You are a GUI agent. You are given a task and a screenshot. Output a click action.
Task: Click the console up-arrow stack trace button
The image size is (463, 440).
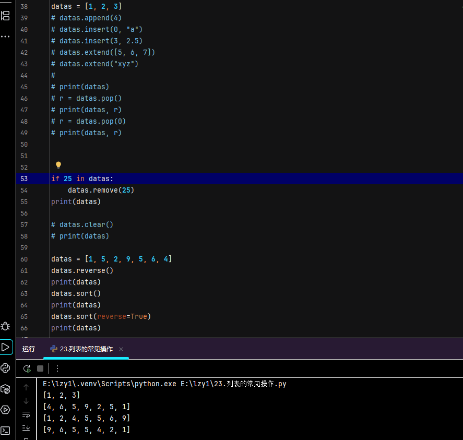[26, 387]
